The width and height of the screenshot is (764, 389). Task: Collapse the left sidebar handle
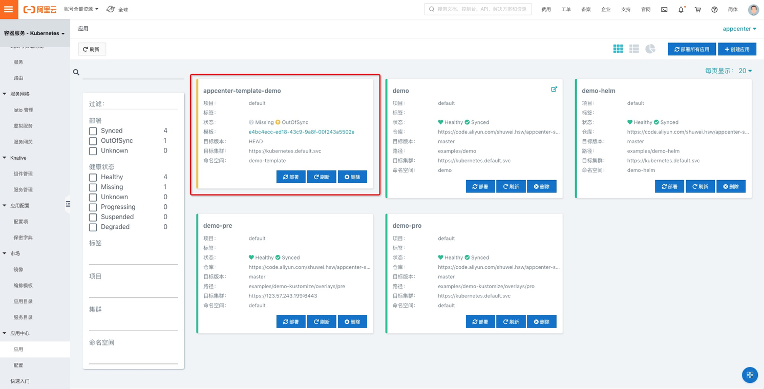point(68,204)
